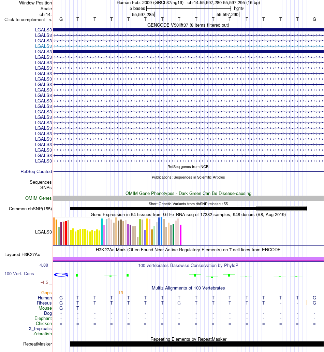
Task: Select the Rhesus alignment row label
Action: pos(44,303)
